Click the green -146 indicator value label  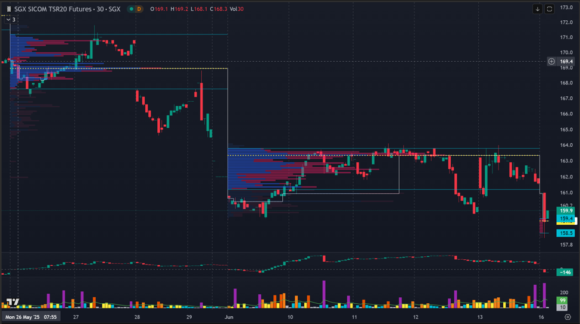click(565, 272)
